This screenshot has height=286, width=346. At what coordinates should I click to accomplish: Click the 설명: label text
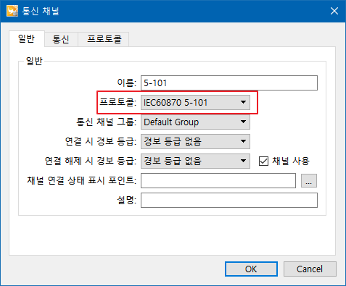pyautogui.click(x=127, y=200)
